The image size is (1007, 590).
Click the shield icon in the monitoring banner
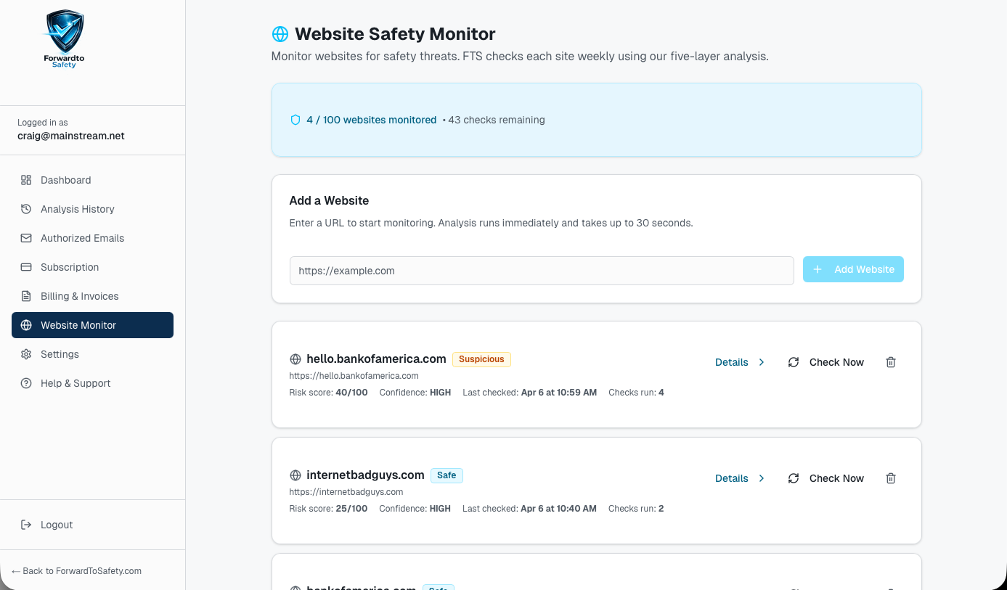pos(295,119)
